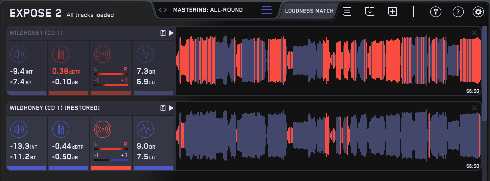Viewport: 490px width, 181px height.
Task: Click the red stereo status bar on Restored track
Action: (x=111, y=168)
